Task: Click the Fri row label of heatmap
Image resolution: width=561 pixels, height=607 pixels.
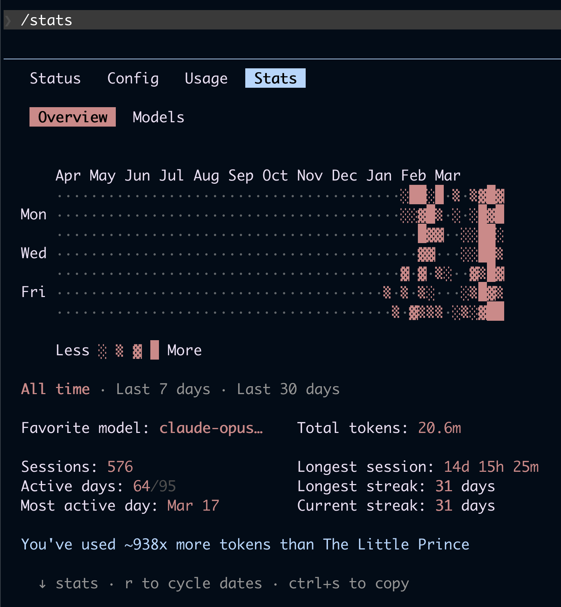Action: pos(33,292)
